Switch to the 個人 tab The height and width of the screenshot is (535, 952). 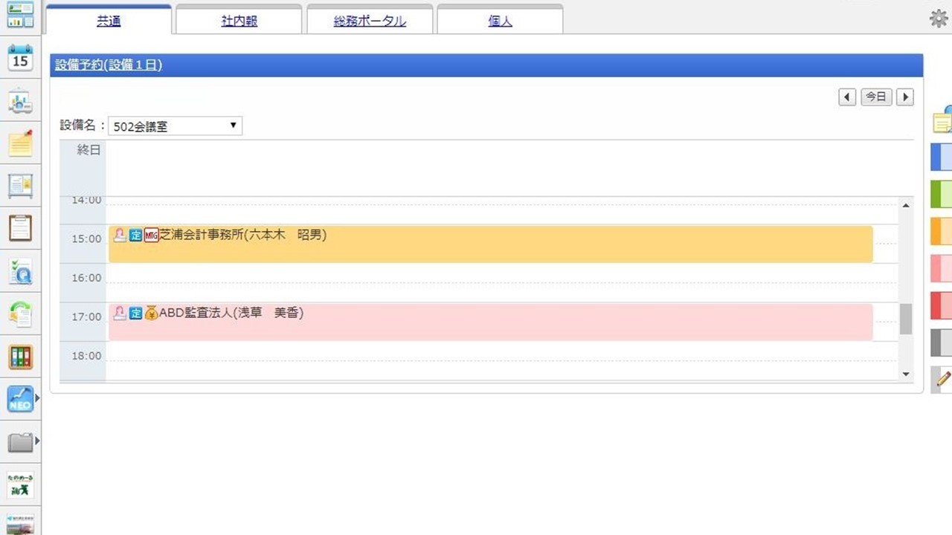click(501, 22)
